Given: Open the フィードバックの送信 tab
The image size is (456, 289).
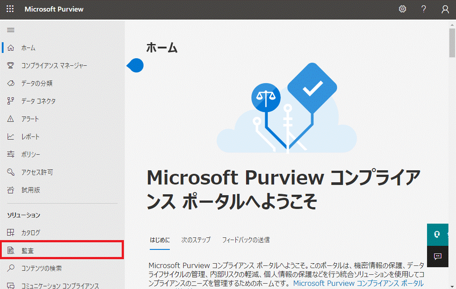Looking at the screenshot, I should coord(246,240).
